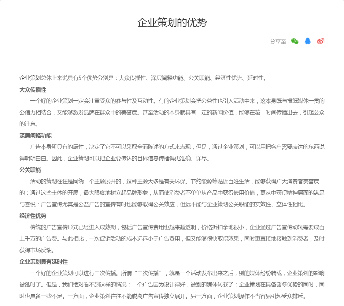Click the line beginning 广告本身所具有的属性
Screen dimensions: 344x306
177,147
